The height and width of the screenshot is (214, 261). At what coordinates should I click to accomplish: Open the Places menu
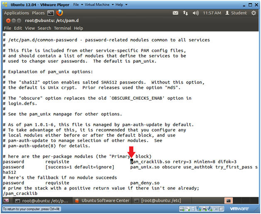click(x=38, y=13)
